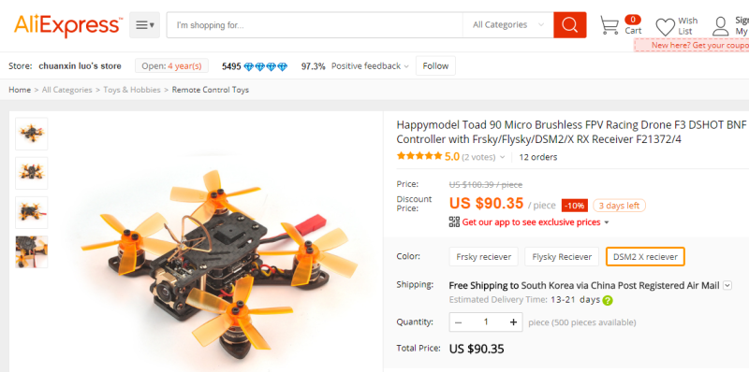Viewport: 749px width, 372px height.
Task: Select the fourth drone thumbnail image
Action: click(32, 251)
